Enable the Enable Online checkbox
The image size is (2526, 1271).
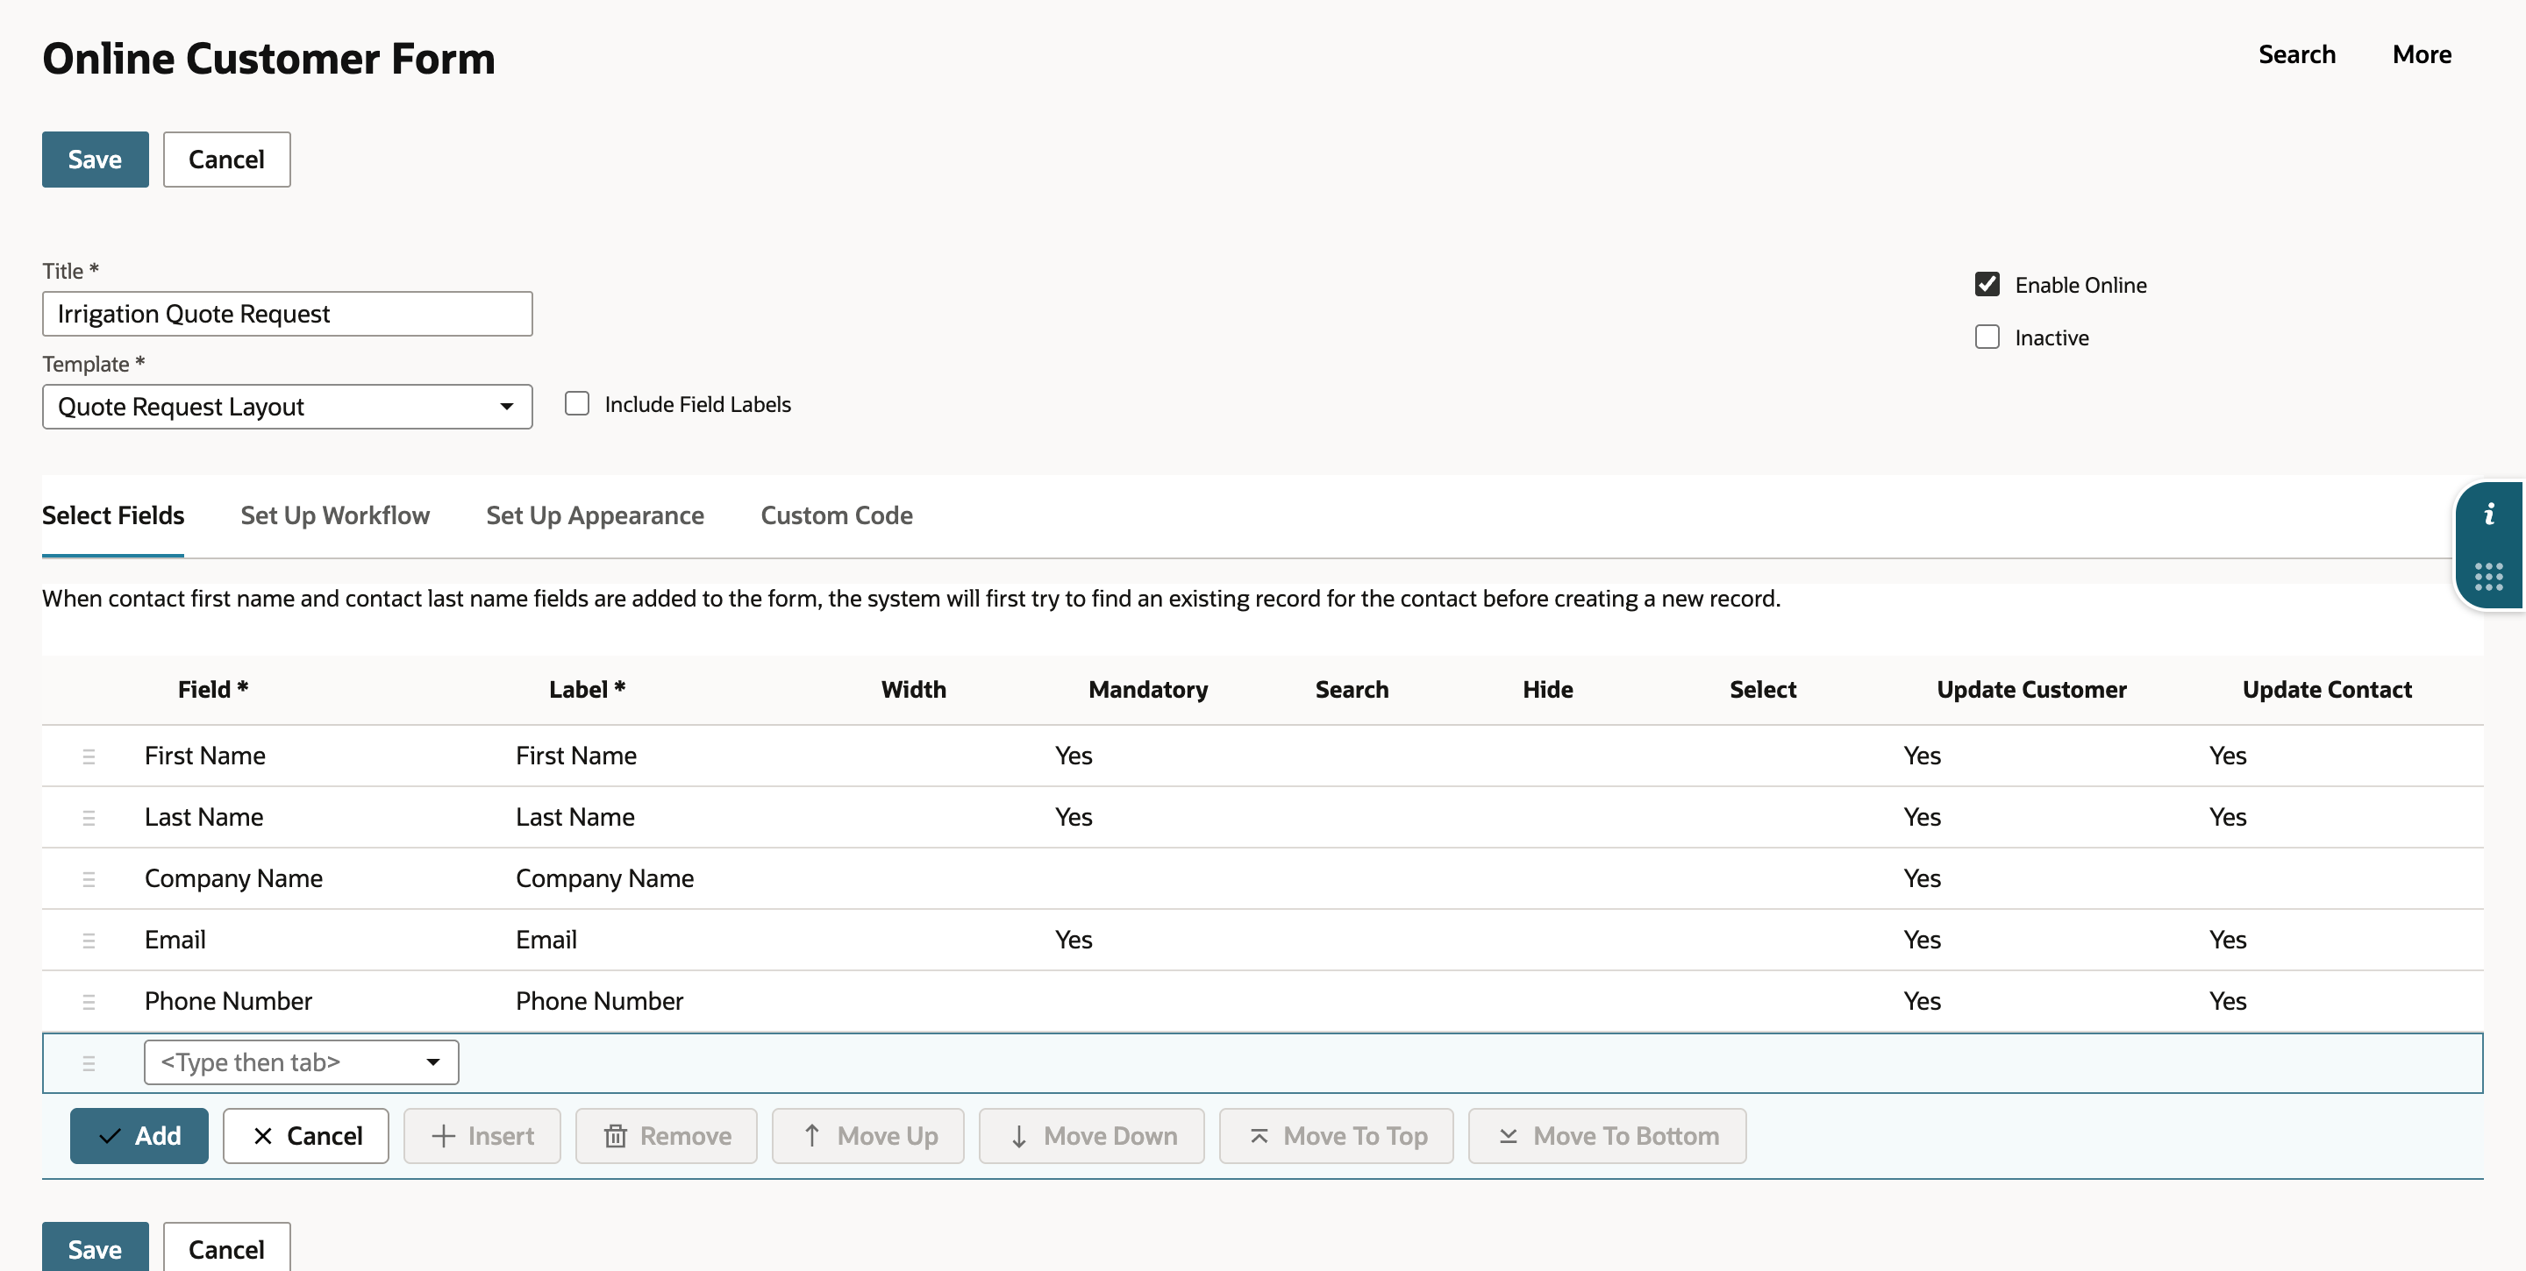pos(1987,284)
